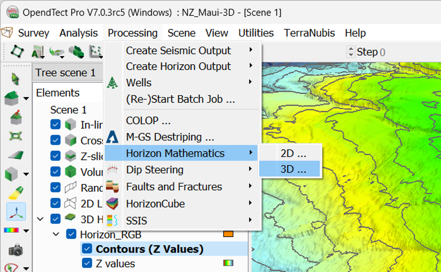Click the home view house icon
Image resolution: width=441 pixels, height=272 pixels.
pos(12,98)
